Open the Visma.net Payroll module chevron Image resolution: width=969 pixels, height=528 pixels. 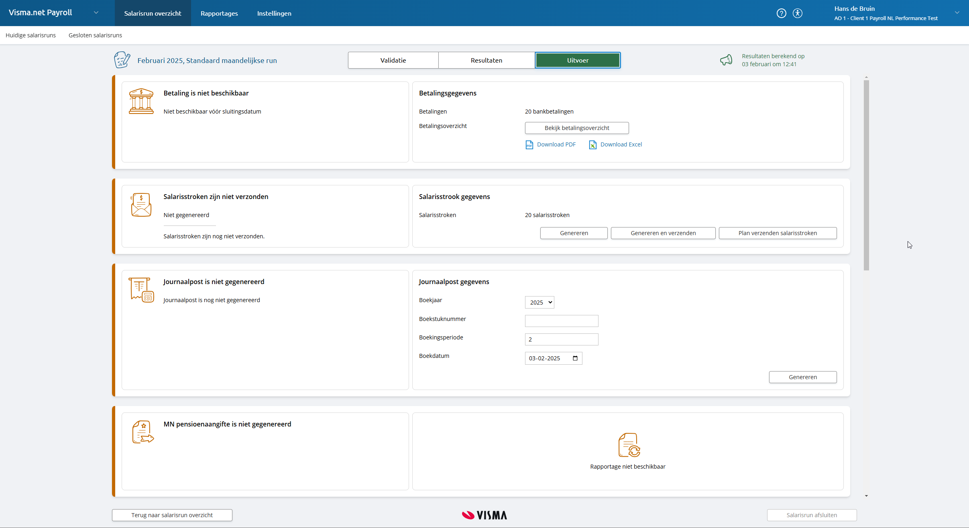coord(96,12)
